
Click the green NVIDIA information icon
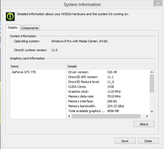(x=10, y=17)
